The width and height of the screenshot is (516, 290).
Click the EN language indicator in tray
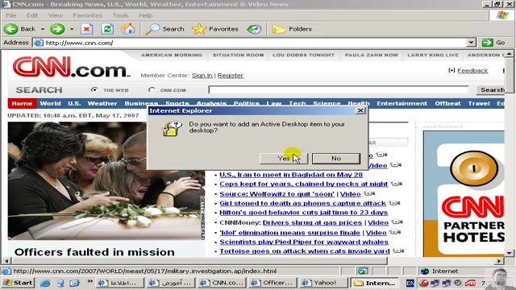[x=410, y=283]
